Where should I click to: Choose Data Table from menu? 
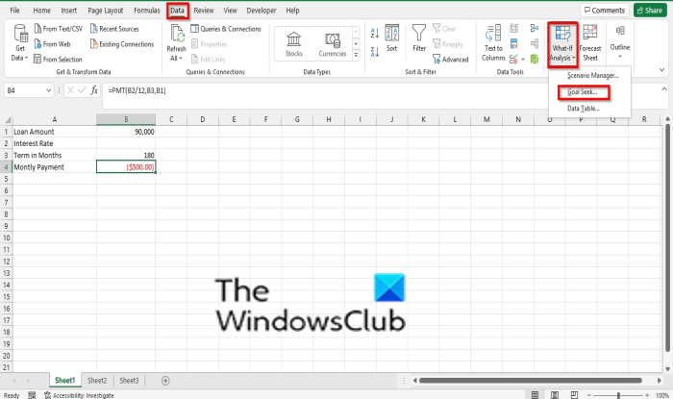(584, 108)
